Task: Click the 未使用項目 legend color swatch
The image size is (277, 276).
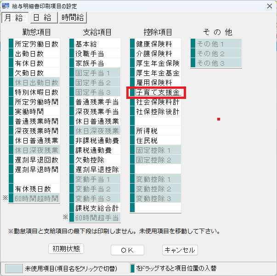Action: point(14,268)
